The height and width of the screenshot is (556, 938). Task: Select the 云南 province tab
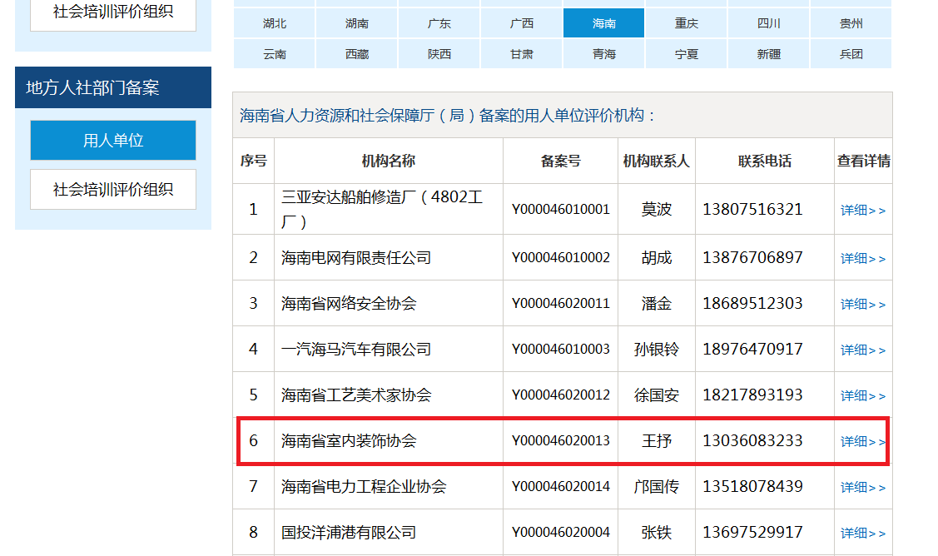tap(275, 54)
